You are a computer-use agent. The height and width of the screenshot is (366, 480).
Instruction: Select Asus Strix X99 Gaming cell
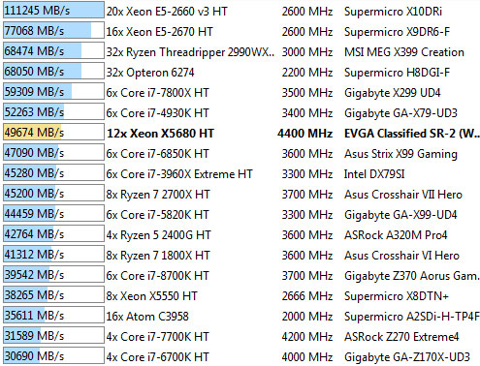(x=400, y=154)
